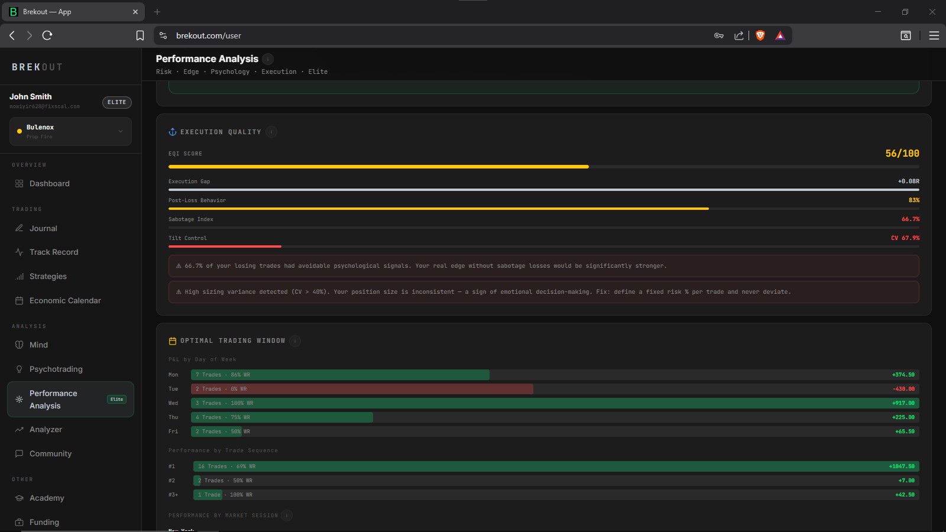Click info icon beside Performance by Market Session
The width and height of the screenshot is (946, 532).
click(x=287, y=515)
